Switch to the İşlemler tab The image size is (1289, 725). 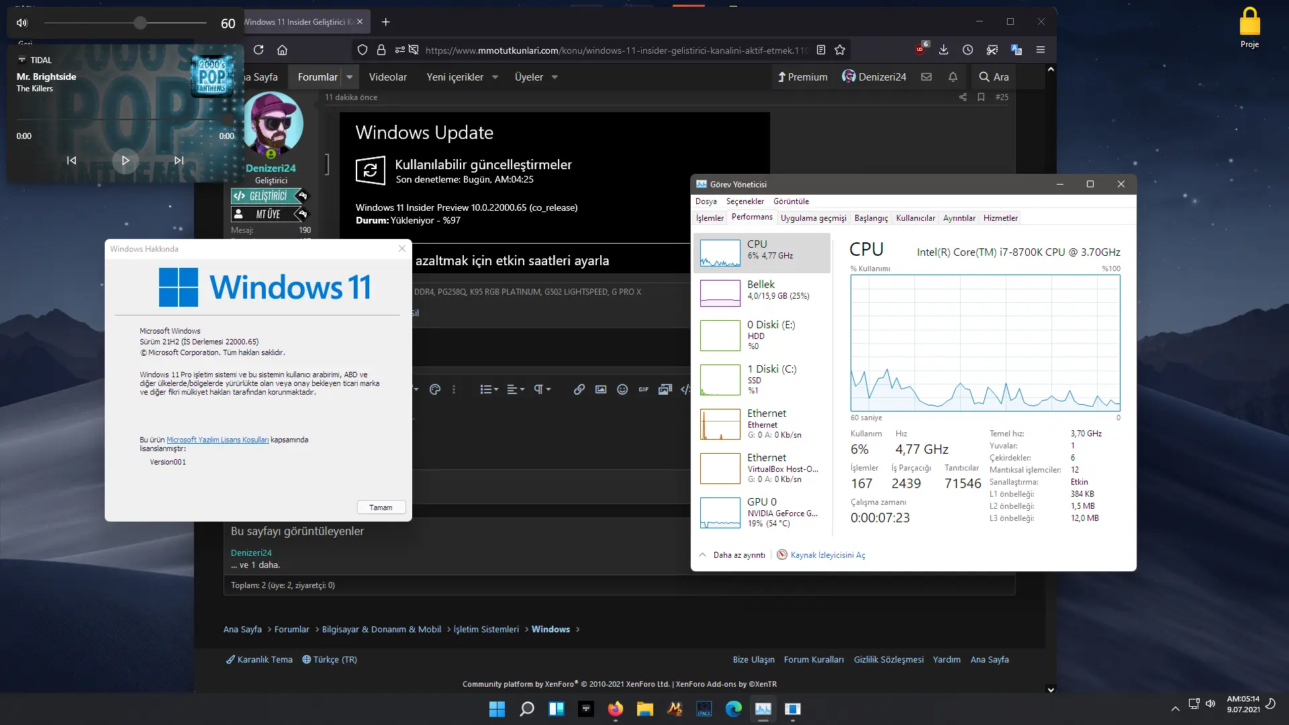pos(710,218)
